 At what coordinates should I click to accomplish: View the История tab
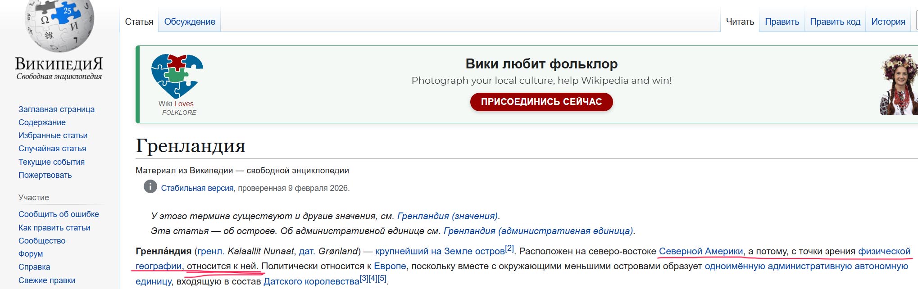pyautogui.click(x=888, y=22)
